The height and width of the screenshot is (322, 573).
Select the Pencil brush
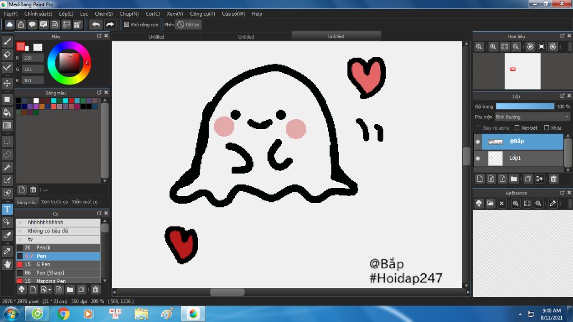(x=58, y=248)
